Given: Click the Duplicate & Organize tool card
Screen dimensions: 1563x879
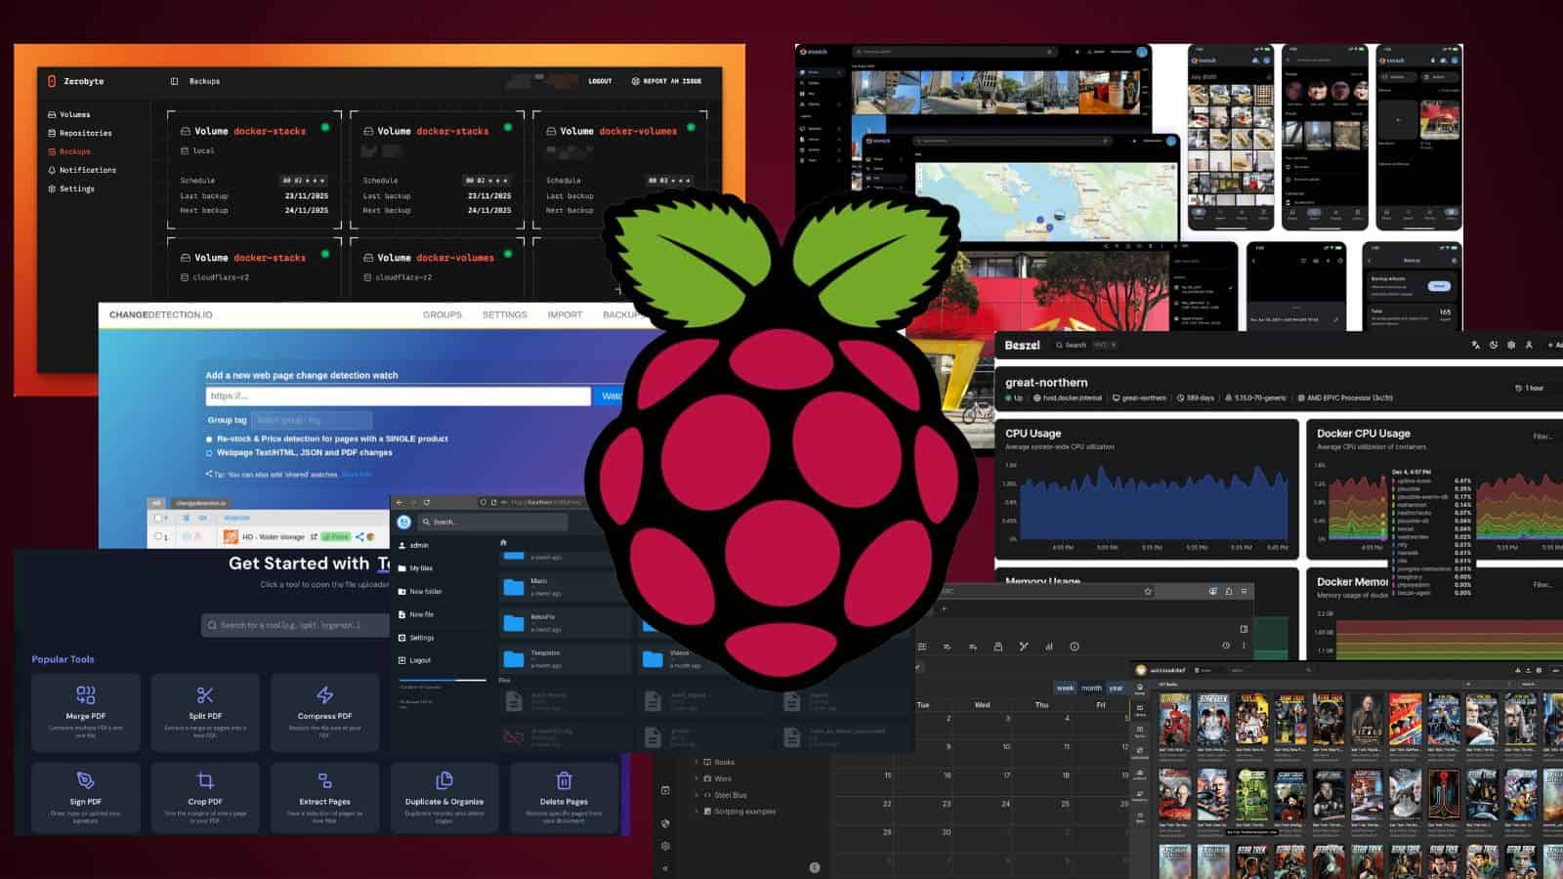Looking at the screenshot, I should (444, 797).
